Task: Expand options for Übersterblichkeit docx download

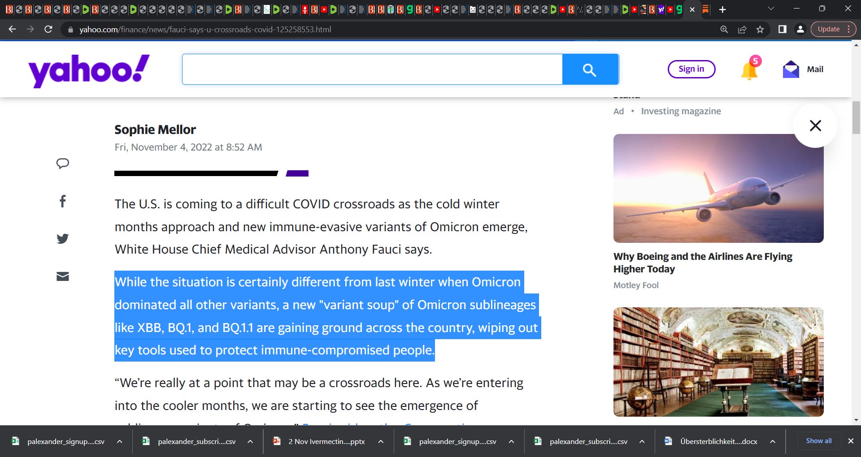Action: pos(773,441)
